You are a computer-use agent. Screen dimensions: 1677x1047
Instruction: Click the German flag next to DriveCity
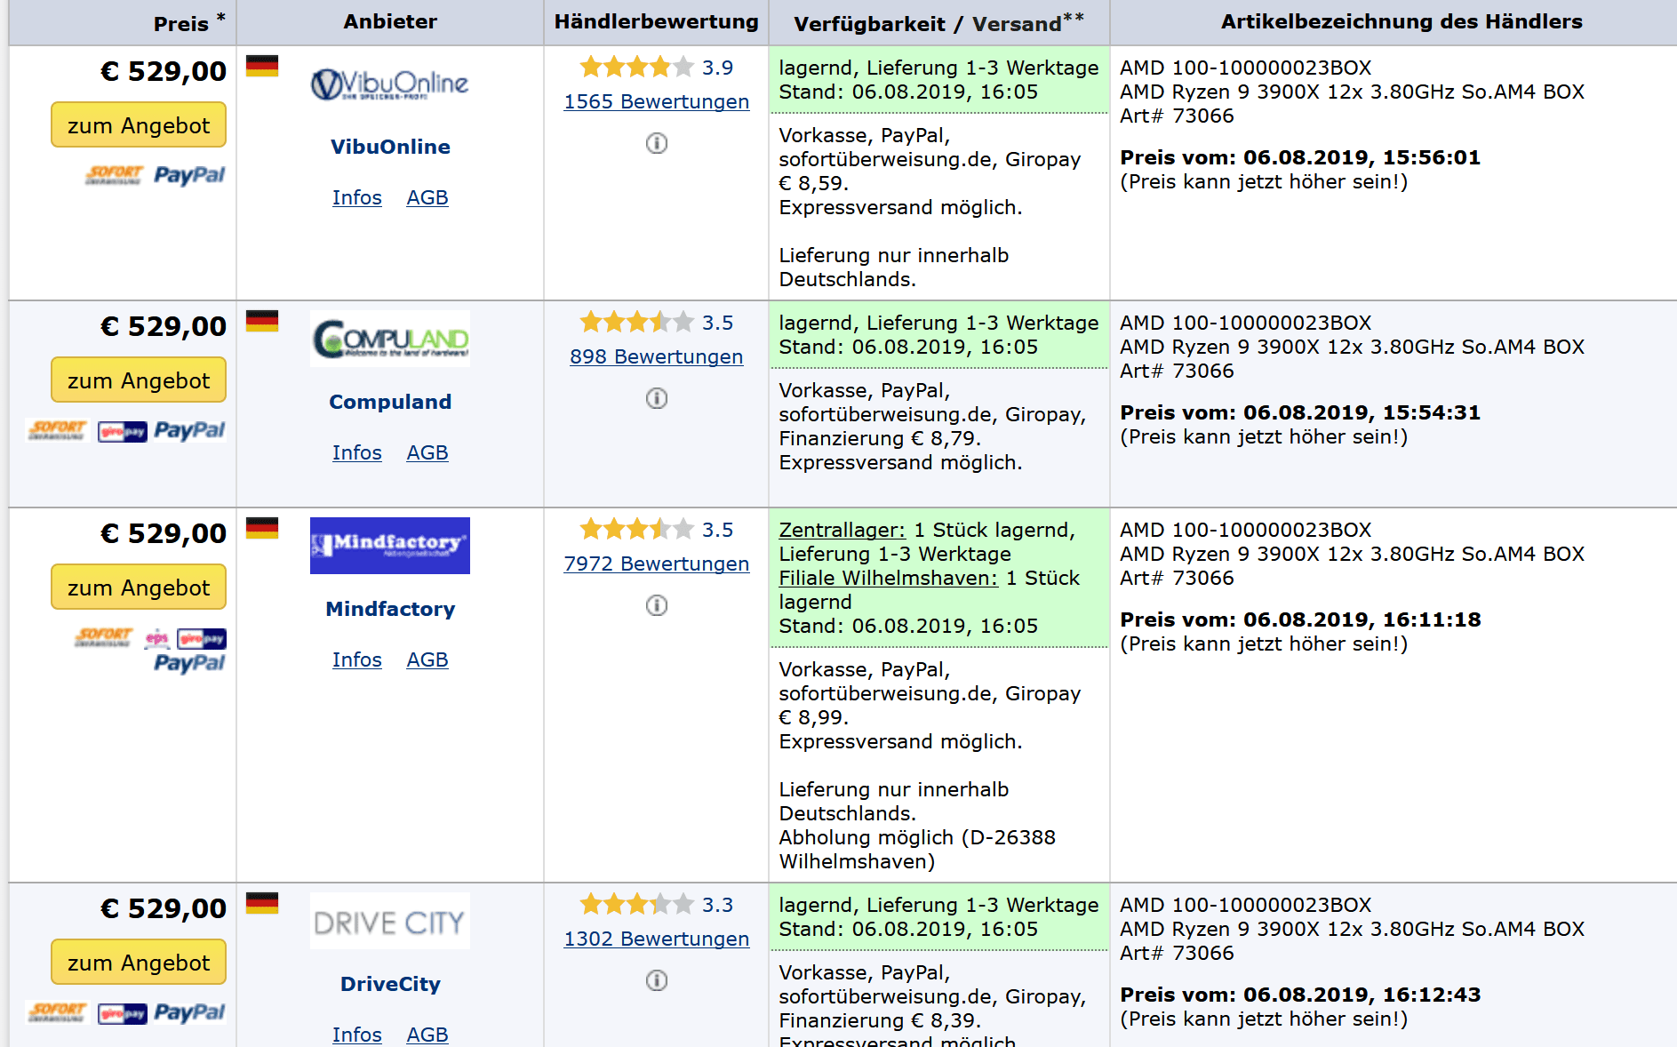262,903
